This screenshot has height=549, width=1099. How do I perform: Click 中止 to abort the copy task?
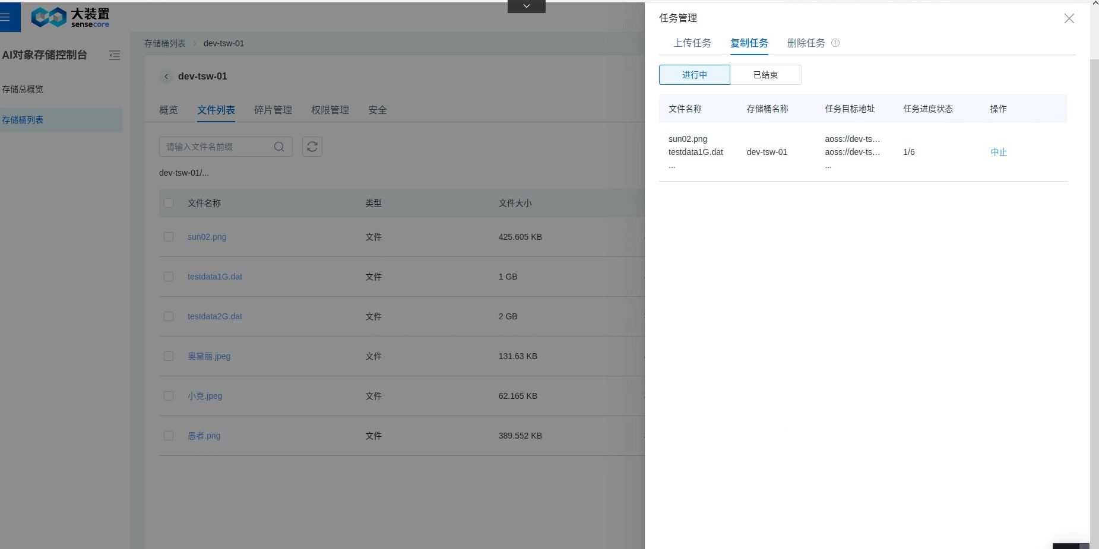[x=999, y=152]
